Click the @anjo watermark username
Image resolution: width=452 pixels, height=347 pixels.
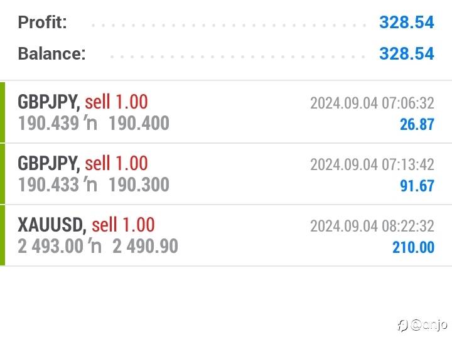click(x=429, y=324)
